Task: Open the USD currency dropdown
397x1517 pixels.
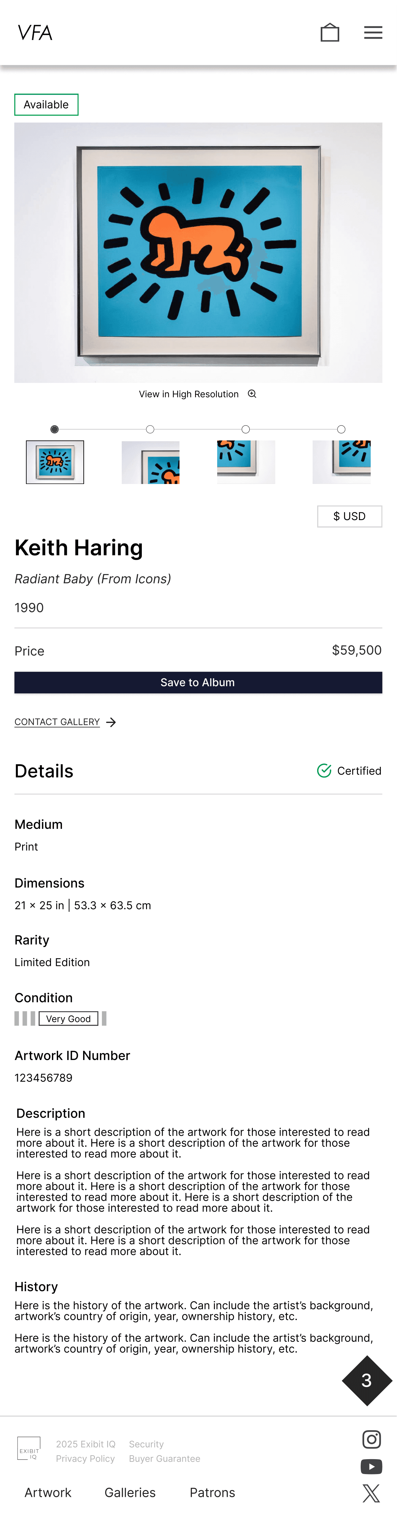Action: (x=349, y=516)
